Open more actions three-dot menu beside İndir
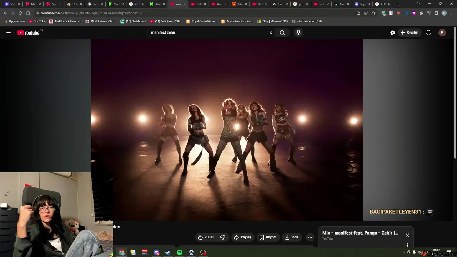This screenshot has width=457, height=257. coord(310,237)
